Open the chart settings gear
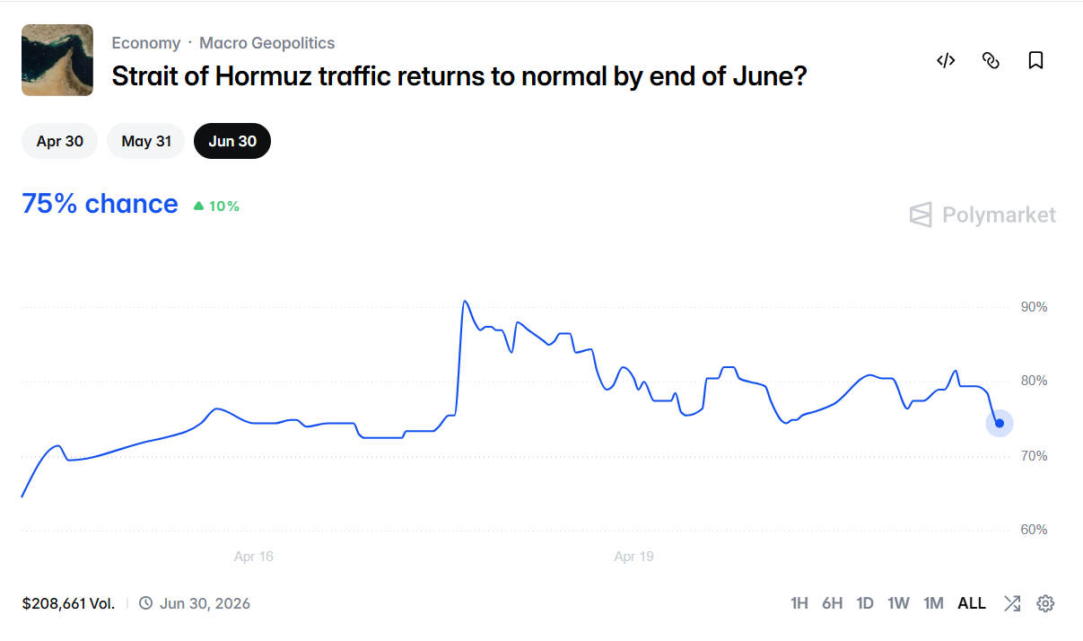The height and width of the screenshot is (641, 1083). (1045, 603)
